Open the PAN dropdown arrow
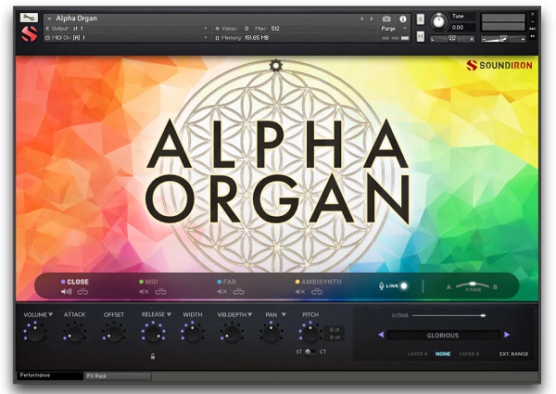 [284, 314]
